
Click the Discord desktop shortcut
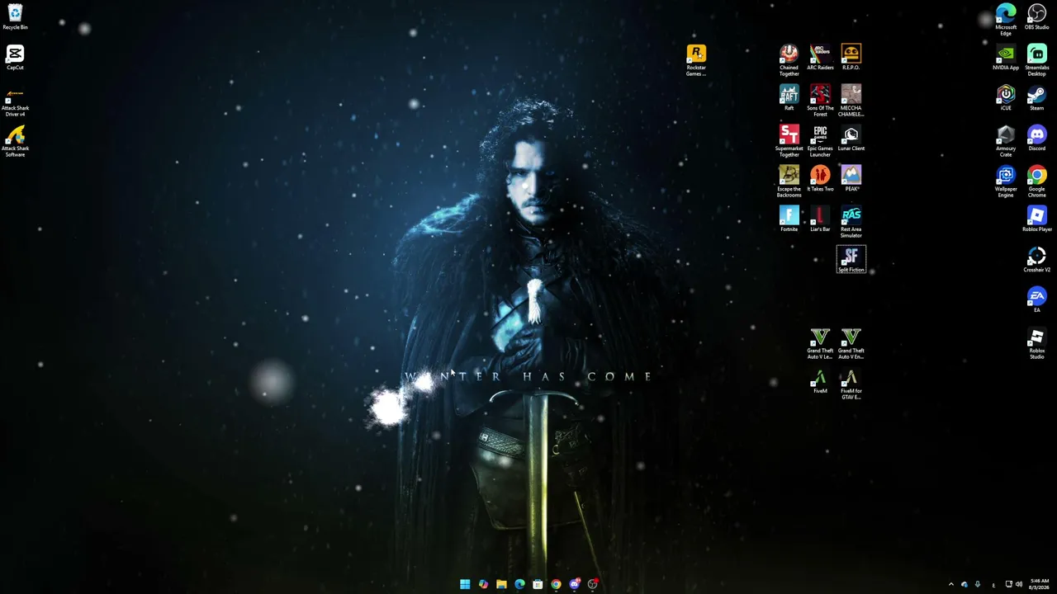point(1037,139)
